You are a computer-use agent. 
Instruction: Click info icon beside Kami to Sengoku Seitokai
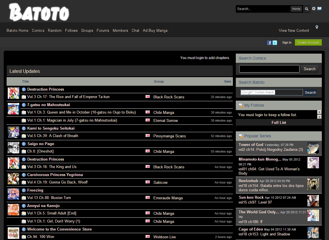(24, 128)
